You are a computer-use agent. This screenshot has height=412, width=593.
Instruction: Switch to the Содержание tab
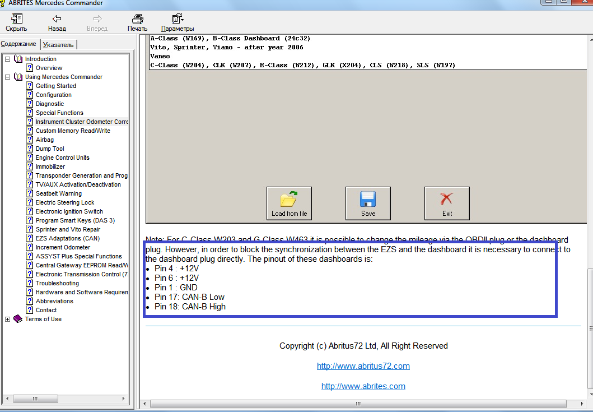pos(18,44)
